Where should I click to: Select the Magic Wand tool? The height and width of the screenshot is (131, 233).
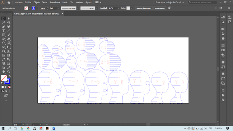(x=4, y=23)
